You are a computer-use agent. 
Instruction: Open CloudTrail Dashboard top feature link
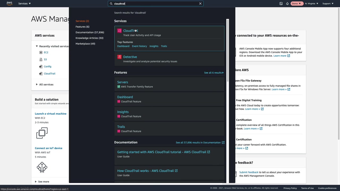click(x=123, y=46)
